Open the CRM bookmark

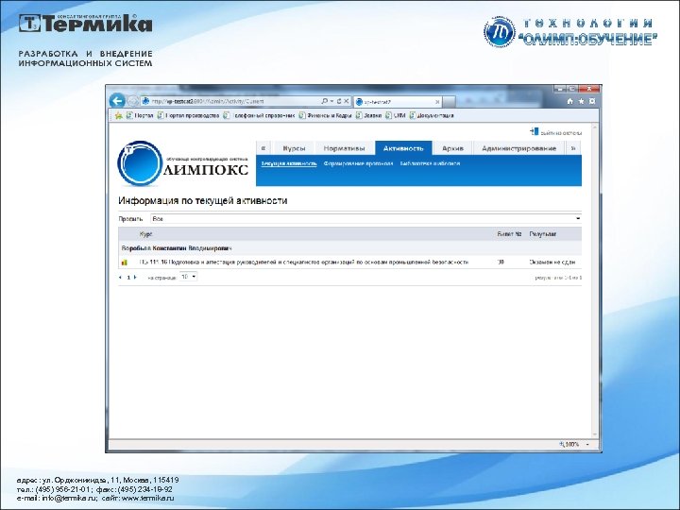coord(396,115)
